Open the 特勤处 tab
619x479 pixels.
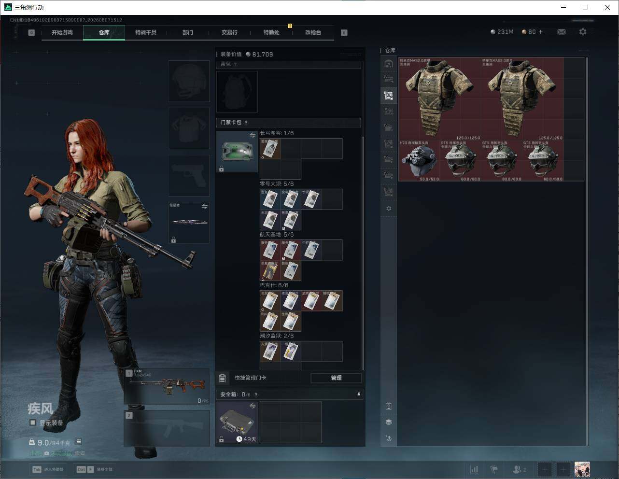click(x=271, y=32)
